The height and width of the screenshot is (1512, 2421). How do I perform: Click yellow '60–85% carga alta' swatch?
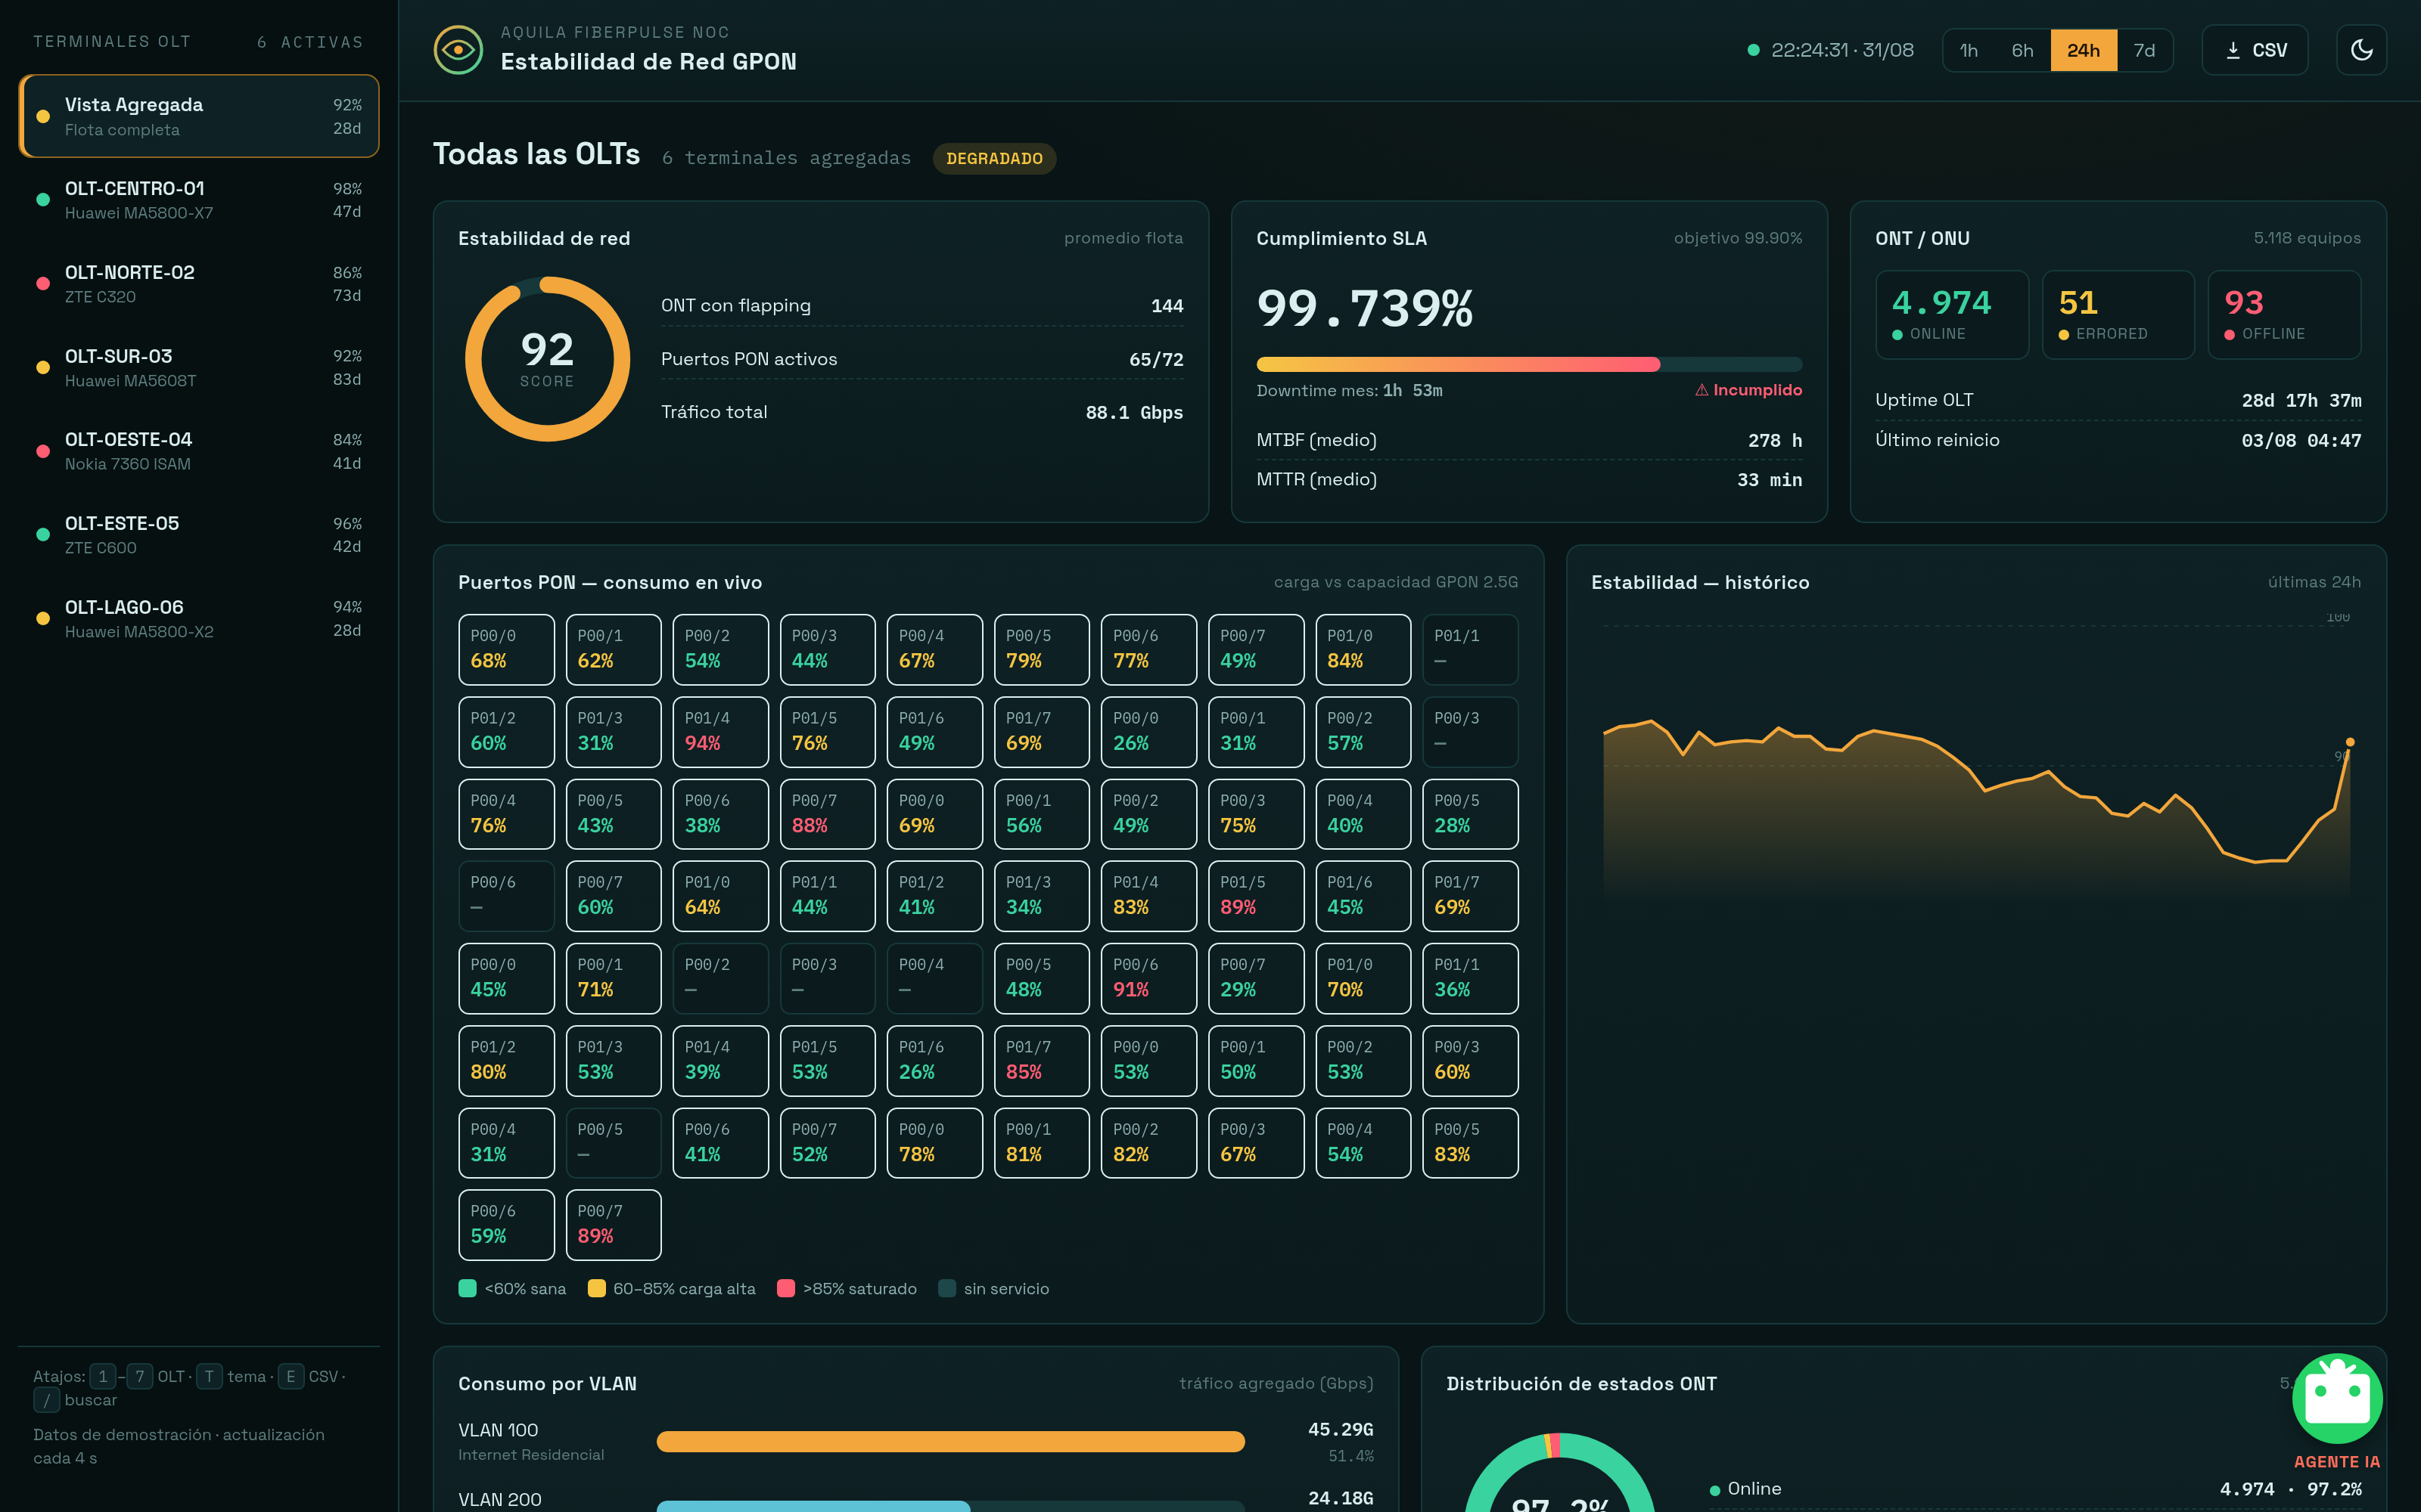tap(596, 1288)
